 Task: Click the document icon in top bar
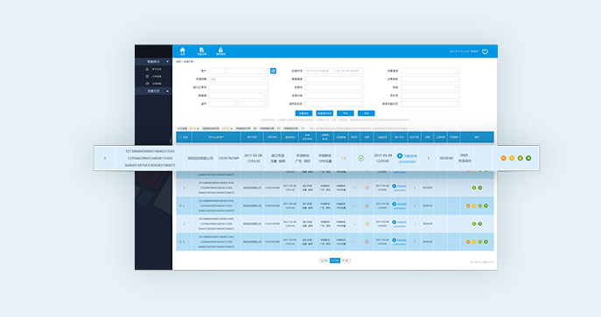coord(201,51)
